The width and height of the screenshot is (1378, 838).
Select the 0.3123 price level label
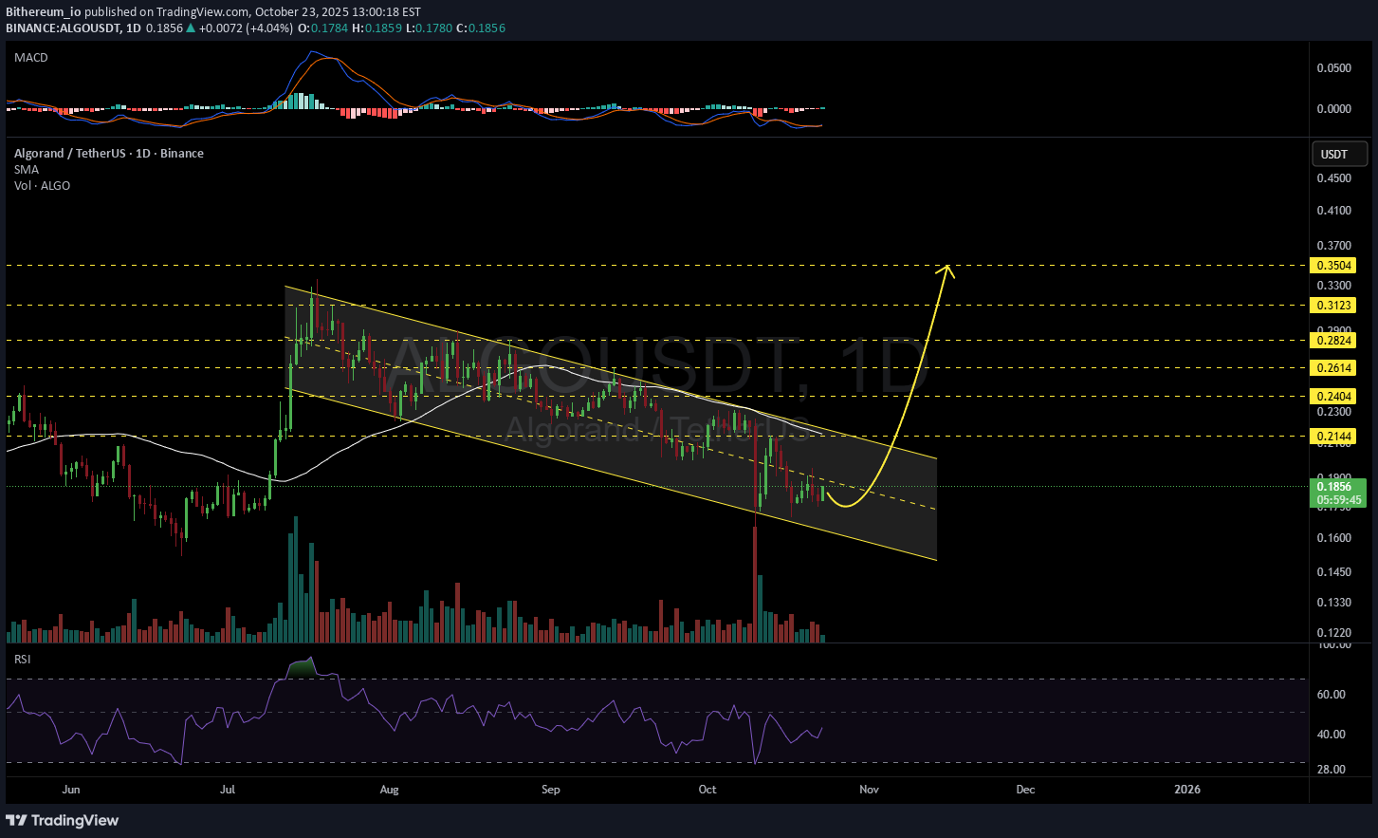coord(1333,306)
